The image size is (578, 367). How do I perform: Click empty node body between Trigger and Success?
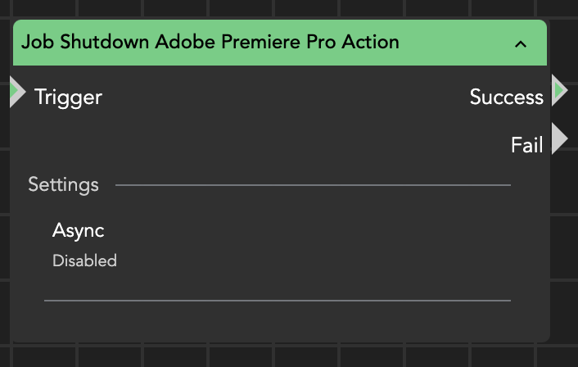tap(278, 98)
